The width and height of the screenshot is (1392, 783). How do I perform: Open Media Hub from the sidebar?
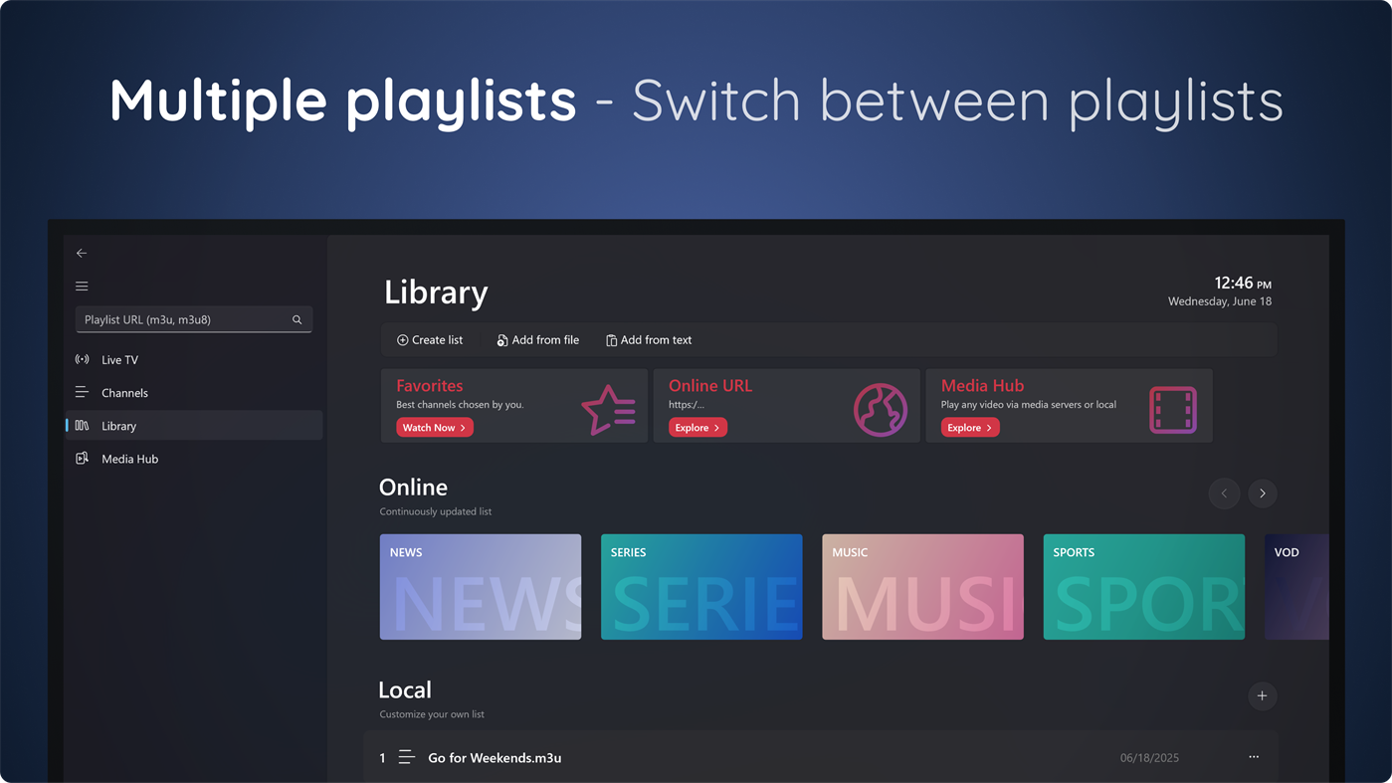128,459
